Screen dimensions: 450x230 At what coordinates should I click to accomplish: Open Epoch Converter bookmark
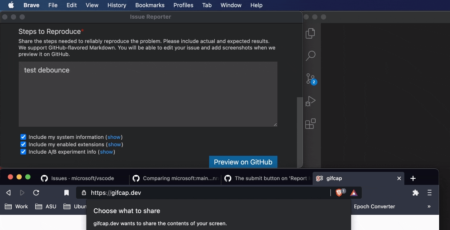click(x=374, y=207)
